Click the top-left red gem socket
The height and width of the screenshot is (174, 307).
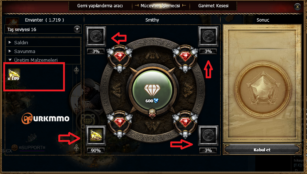(x=120, y=57)
